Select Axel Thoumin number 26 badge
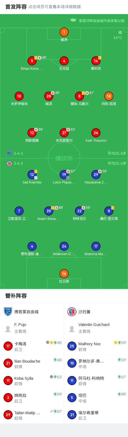The height and width of the screenshot is (437, 128). 96,133
